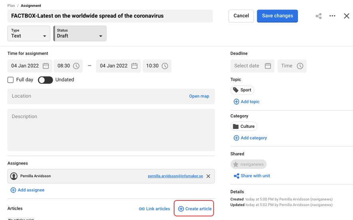Image resolution: width=353 pixels, height=220 pixels.
Task: Click the Open map link
Action: click(199, 96)
